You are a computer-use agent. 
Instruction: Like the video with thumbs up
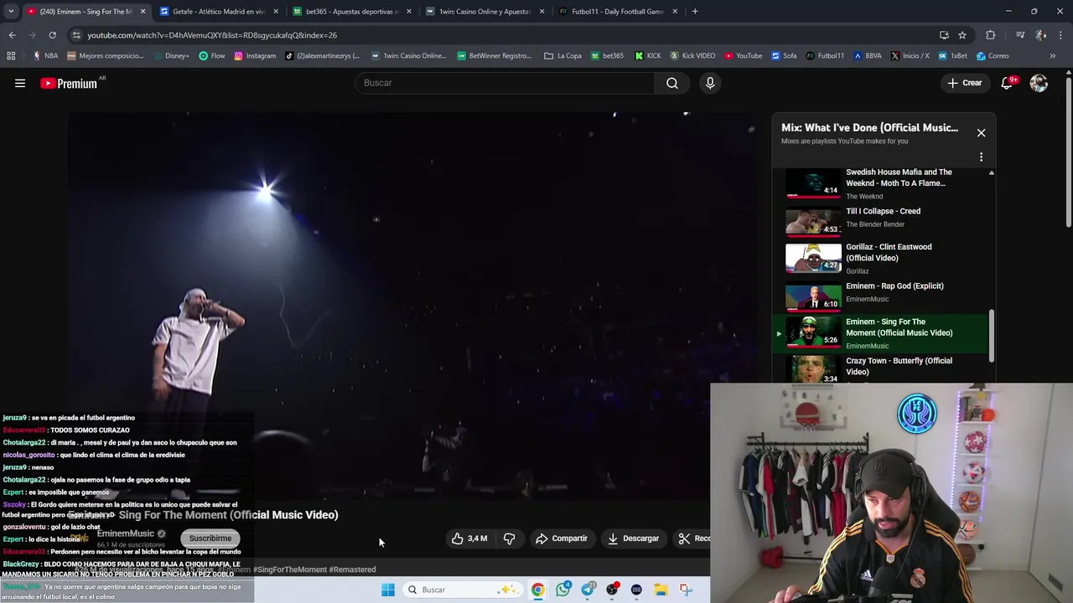(469, 539)
